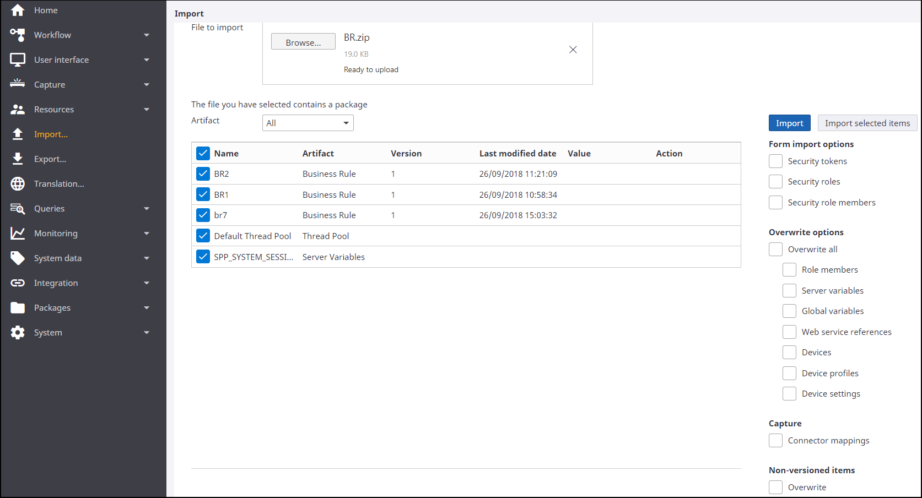Image resolution: width=922 pixels, height=498 pixels.
Task: Click the Browse... file button
Action: click(x=303, y=42)
